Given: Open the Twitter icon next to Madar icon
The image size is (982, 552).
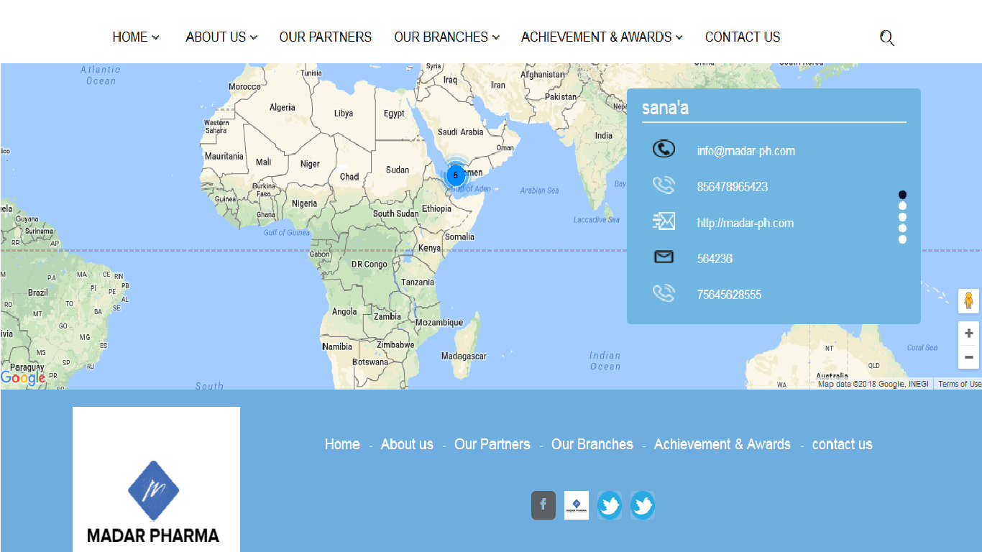Looking at the screenshot, I should point(610,505).
